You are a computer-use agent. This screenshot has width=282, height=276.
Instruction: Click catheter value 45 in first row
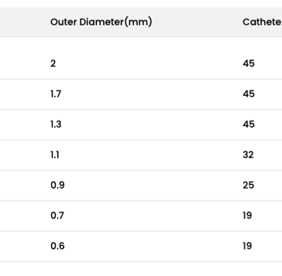pyautogui.click(x=249, y=63)
